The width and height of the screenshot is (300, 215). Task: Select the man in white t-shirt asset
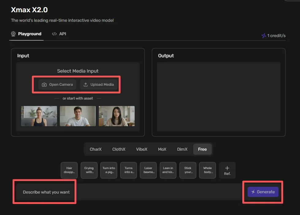78,116
